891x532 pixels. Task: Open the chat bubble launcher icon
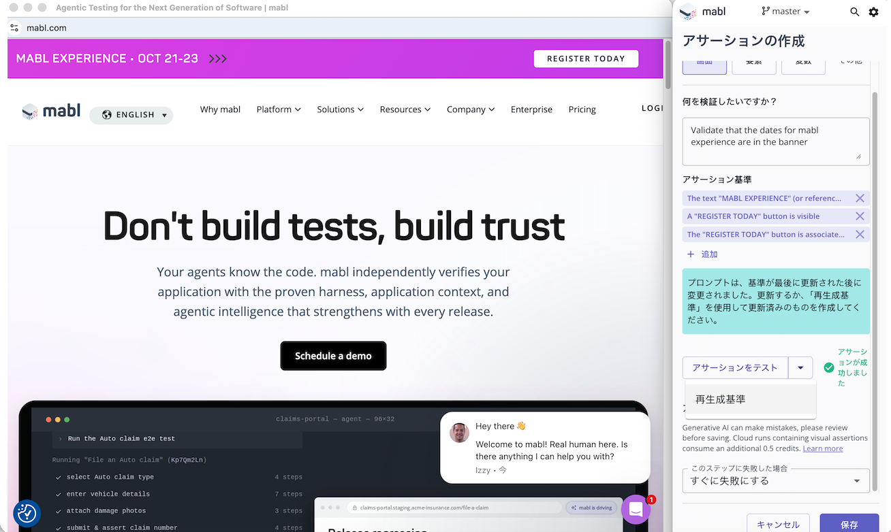click(636, 509)
